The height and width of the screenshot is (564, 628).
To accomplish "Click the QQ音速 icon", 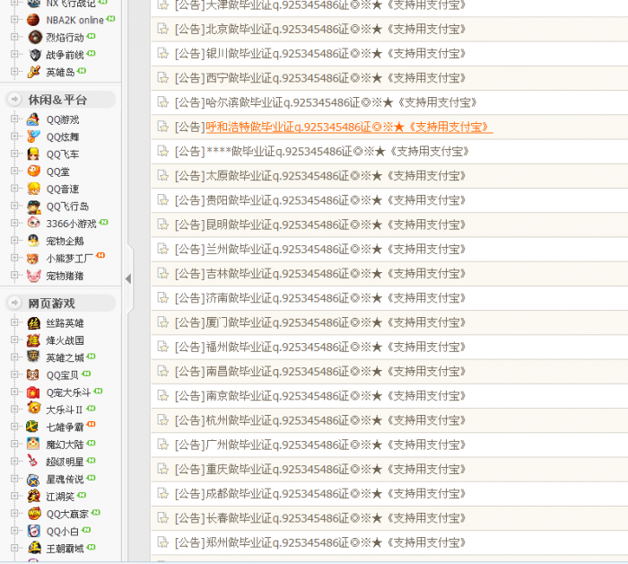I will pos(33,189).
